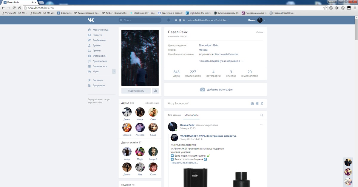The width and height of the screenshot is (358, 187).
Task: Open online friend Анар's avatar
Action: coord(127,152)
